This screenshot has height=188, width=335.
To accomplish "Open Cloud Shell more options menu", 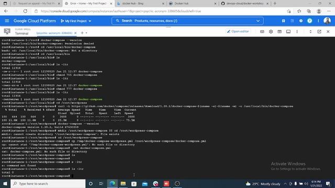I will point(297,31).
